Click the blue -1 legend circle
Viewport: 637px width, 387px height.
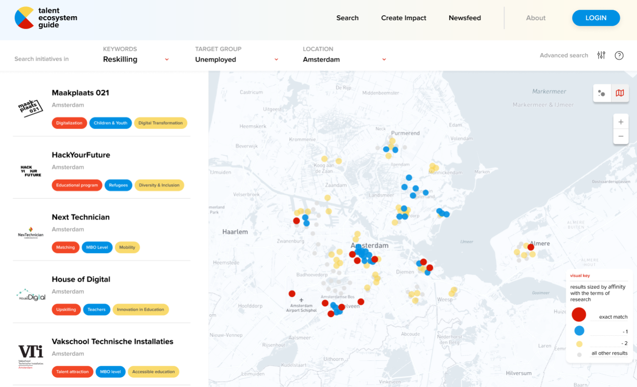pyautogui.click(x=579, y=331)
